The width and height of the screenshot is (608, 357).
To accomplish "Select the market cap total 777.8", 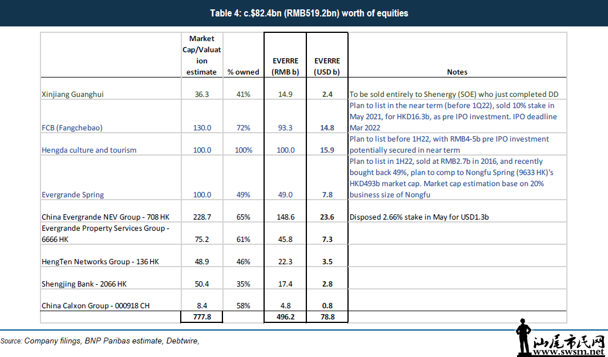I will (x=202, y=317).
